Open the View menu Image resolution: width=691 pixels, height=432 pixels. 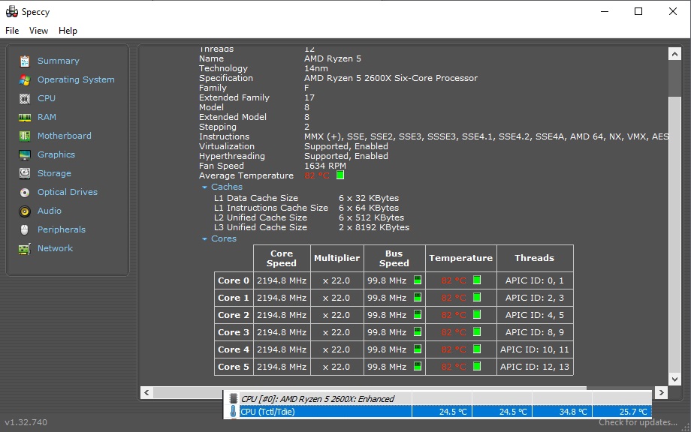click(38, 30)
